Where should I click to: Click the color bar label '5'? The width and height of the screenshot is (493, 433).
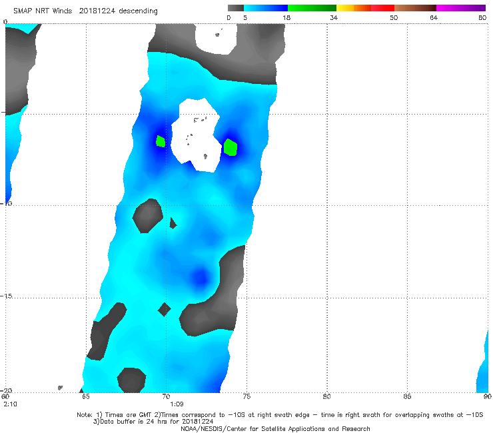click(x=245, y=17)
